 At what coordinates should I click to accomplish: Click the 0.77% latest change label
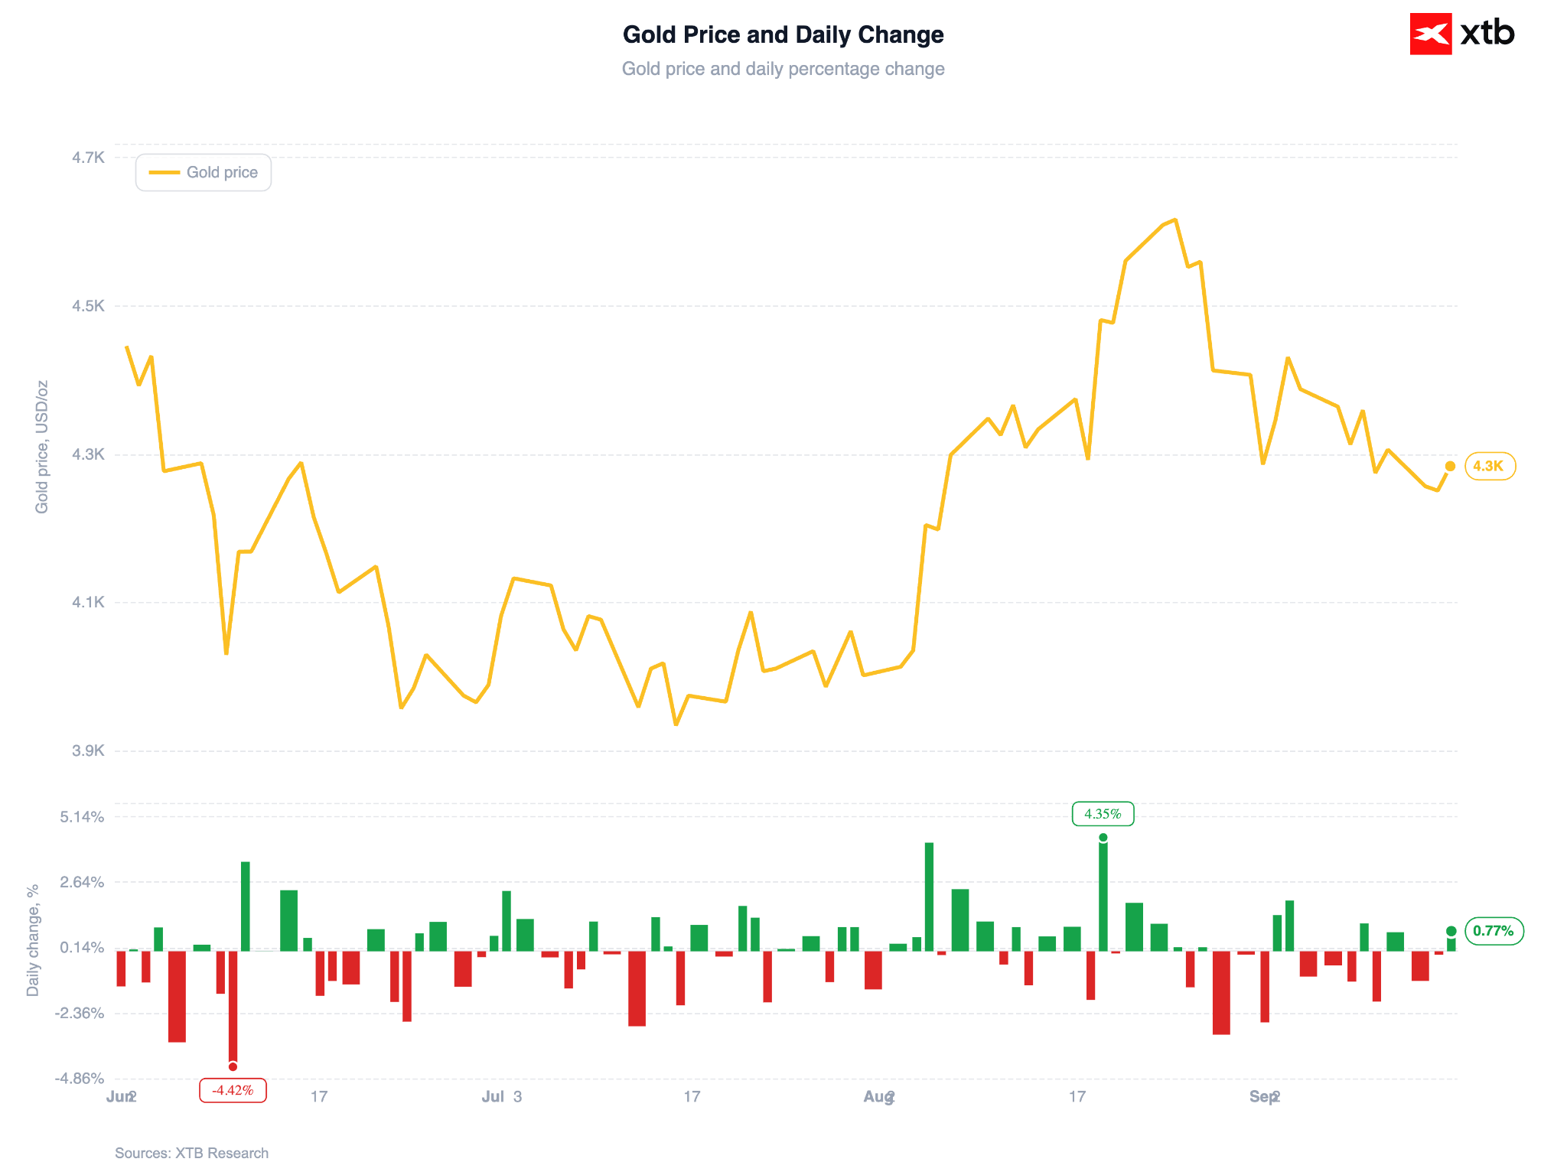tap(1494, 931)
